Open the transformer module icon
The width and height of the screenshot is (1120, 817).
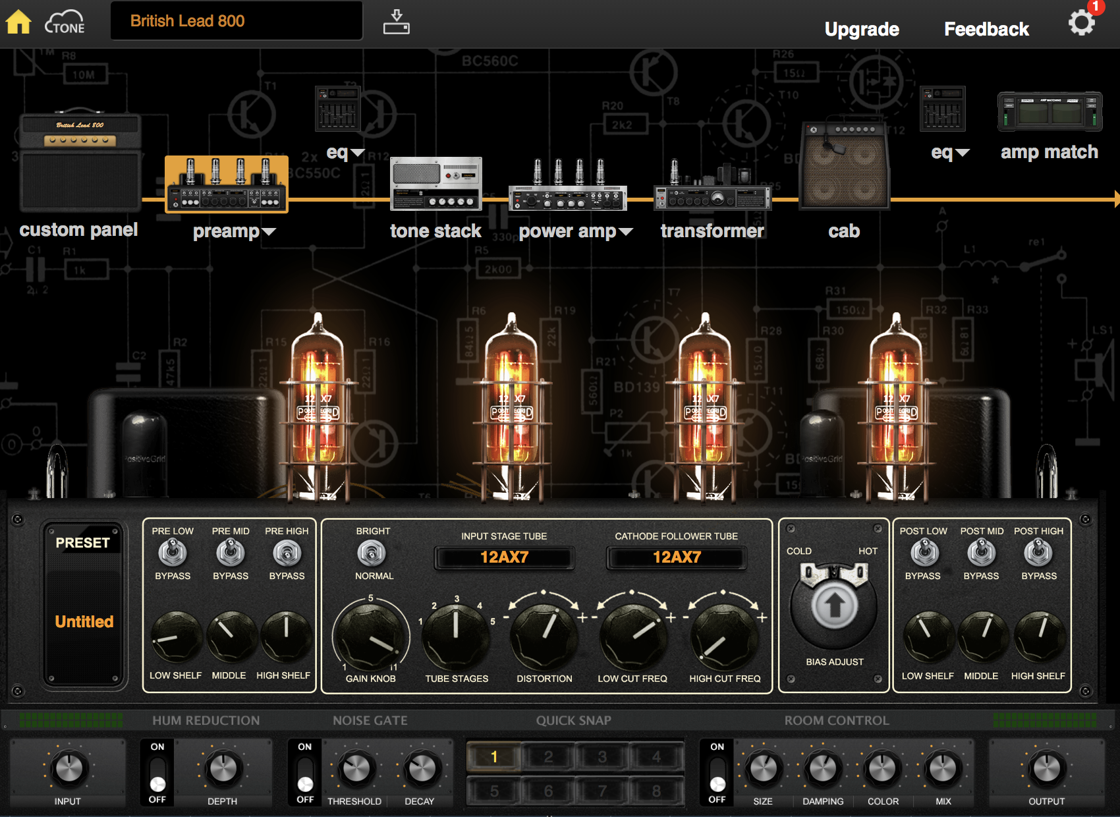coord(712,184)
